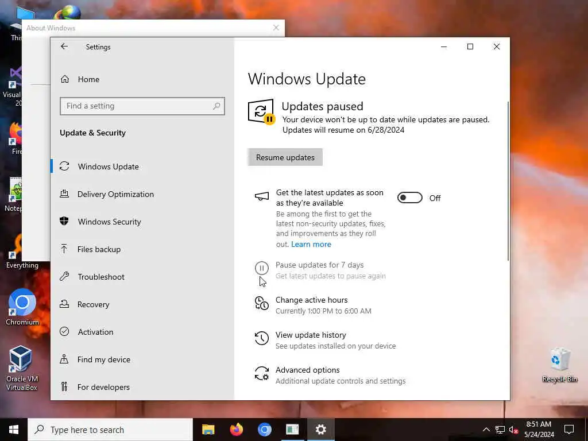Click the Settings window vertical scrollbar

(508, 181)
